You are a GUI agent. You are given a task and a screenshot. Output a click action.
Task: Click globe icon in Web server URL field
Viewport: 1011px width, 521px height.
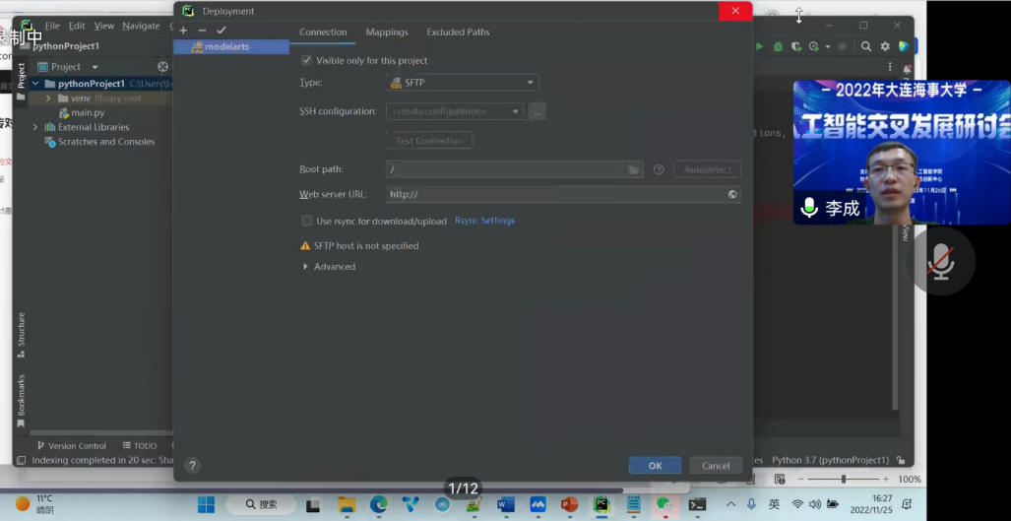click(732, 194)
